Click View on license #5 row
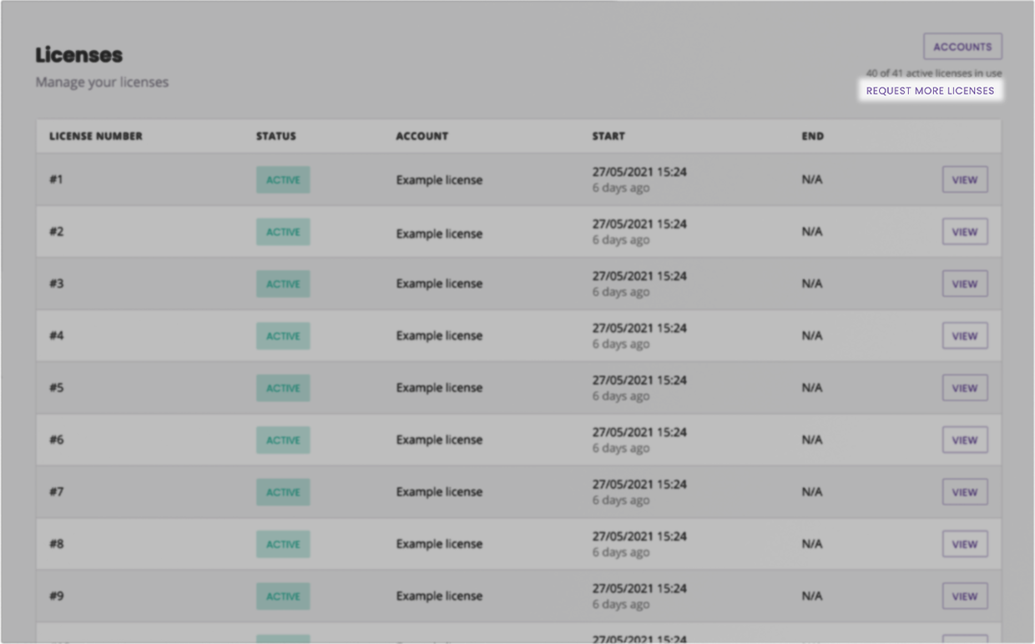1035x644 pixels. point(965,388)
